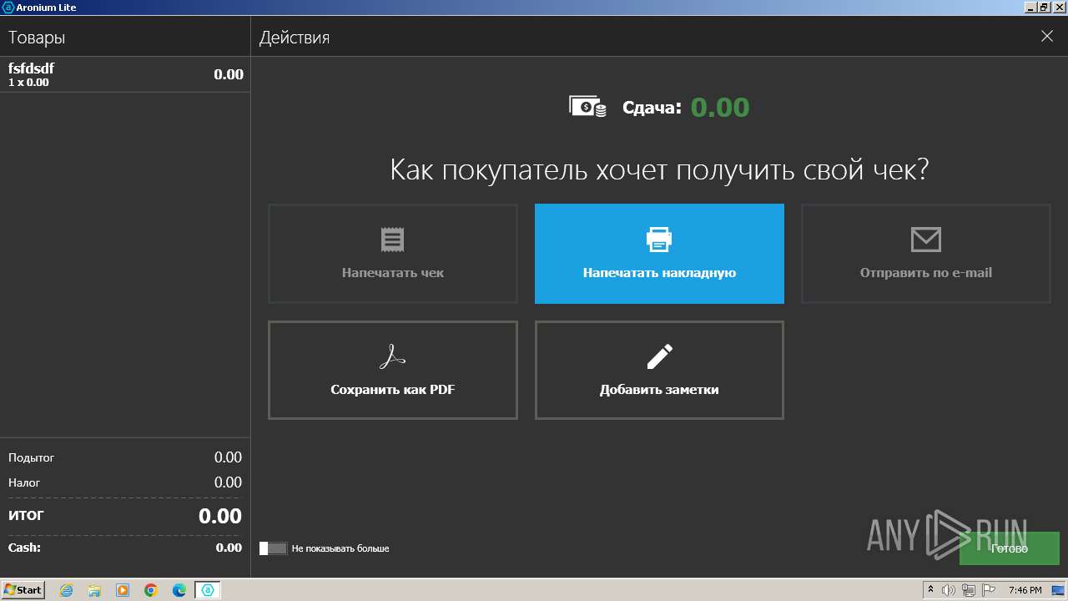
Task: Click the Сдача amount 0.00 in green
Action: (720, 107)
